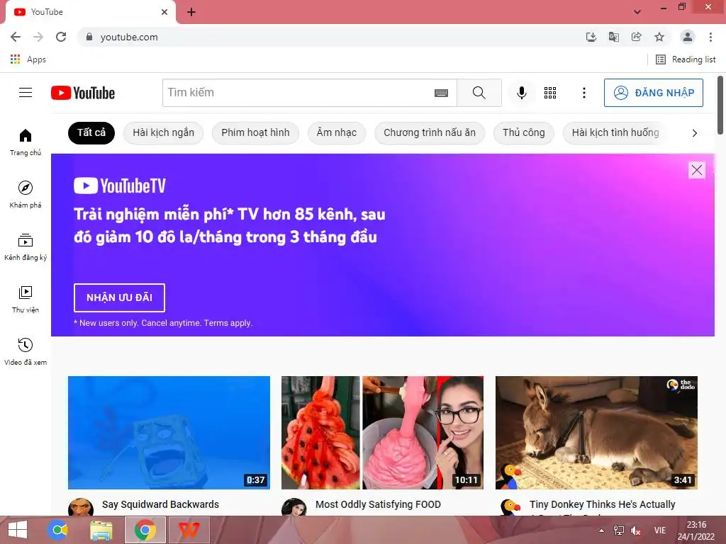Image resolution: width=726 pixels, height=544 pixels.
Task: Open the Satisfying FOOD channel avatar
Action: point(294,507)
